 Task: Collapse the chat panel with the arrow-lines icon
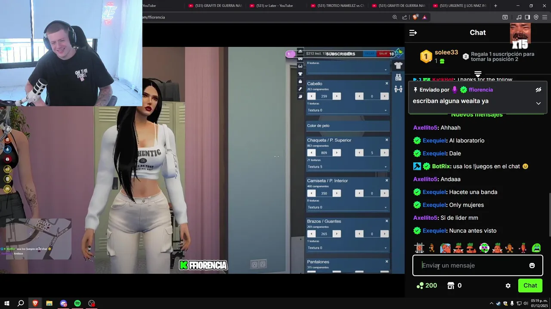click(413, 33)
